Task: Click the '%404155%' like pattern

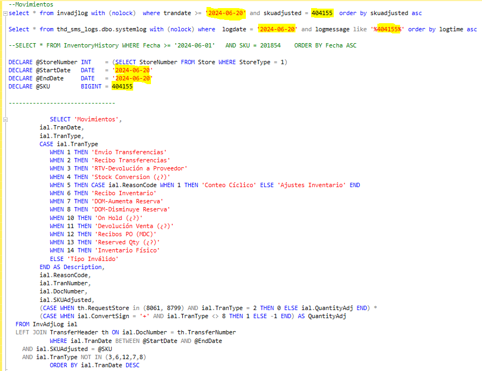Action: point(387,29)
